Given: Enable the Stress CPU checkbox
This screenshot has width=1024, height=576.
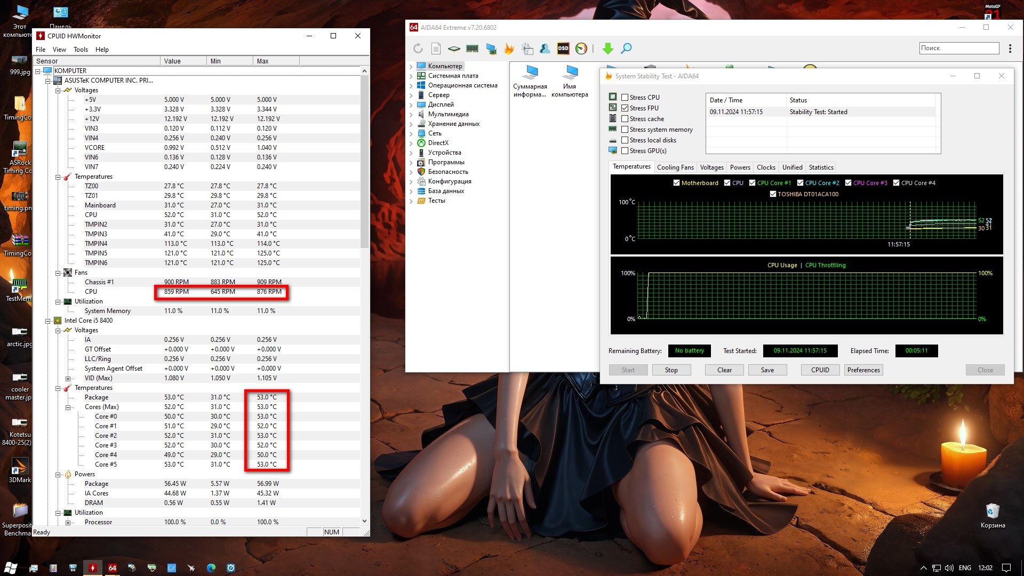Looking at the screenshot, I should point(625,98).
